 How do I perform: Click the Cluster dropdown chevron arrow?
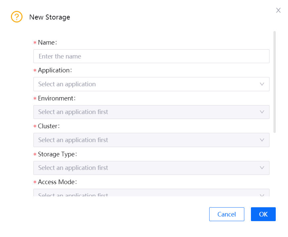click(x=262, y=140)
